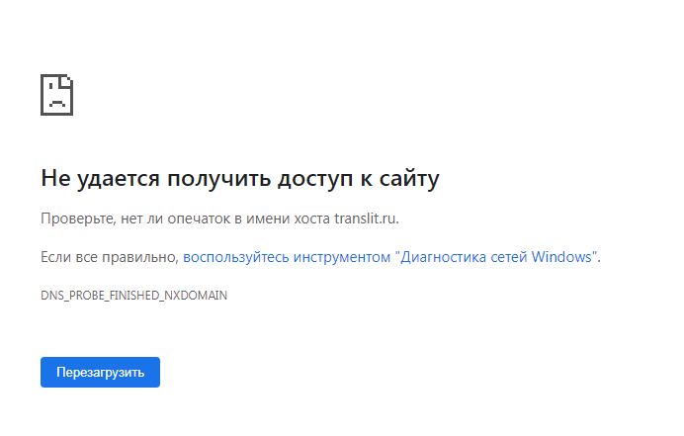Click the folded corner of the page icon

[68, 80]
